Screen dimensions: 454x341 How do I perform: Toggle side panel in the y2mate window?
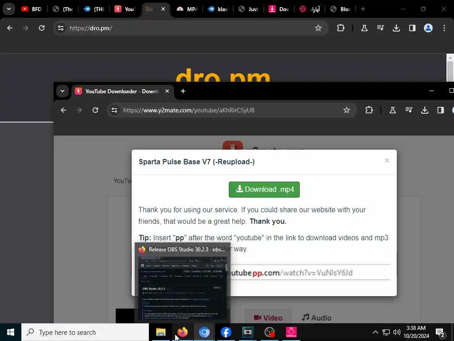coord(440,110)
